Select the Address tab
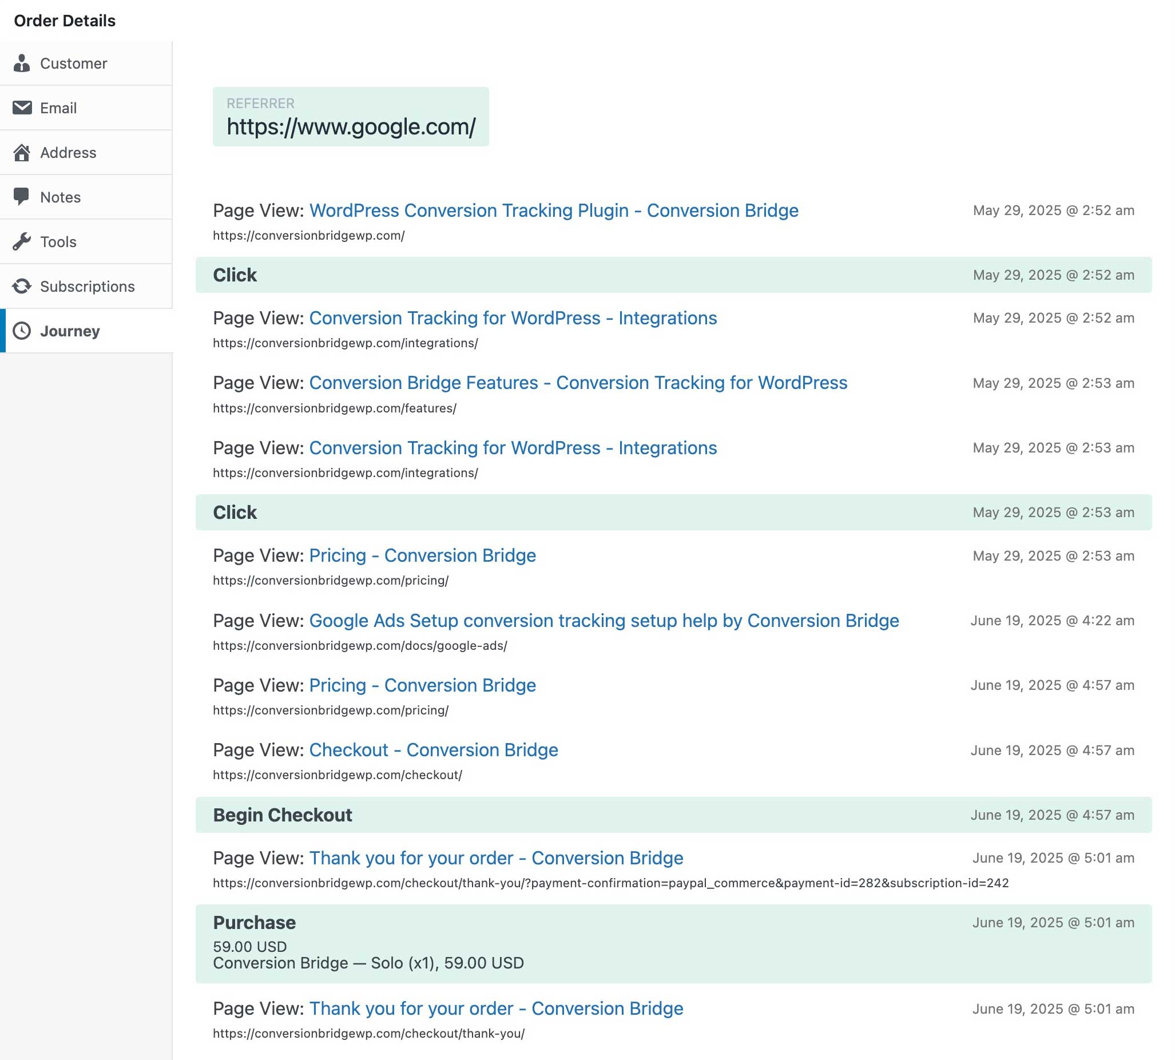The height and width of the screenshot is (1060, 1175). click(x=86, y=153)
